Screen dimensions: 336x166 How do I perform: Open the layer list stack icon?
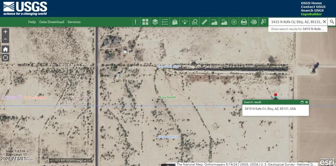155,22
